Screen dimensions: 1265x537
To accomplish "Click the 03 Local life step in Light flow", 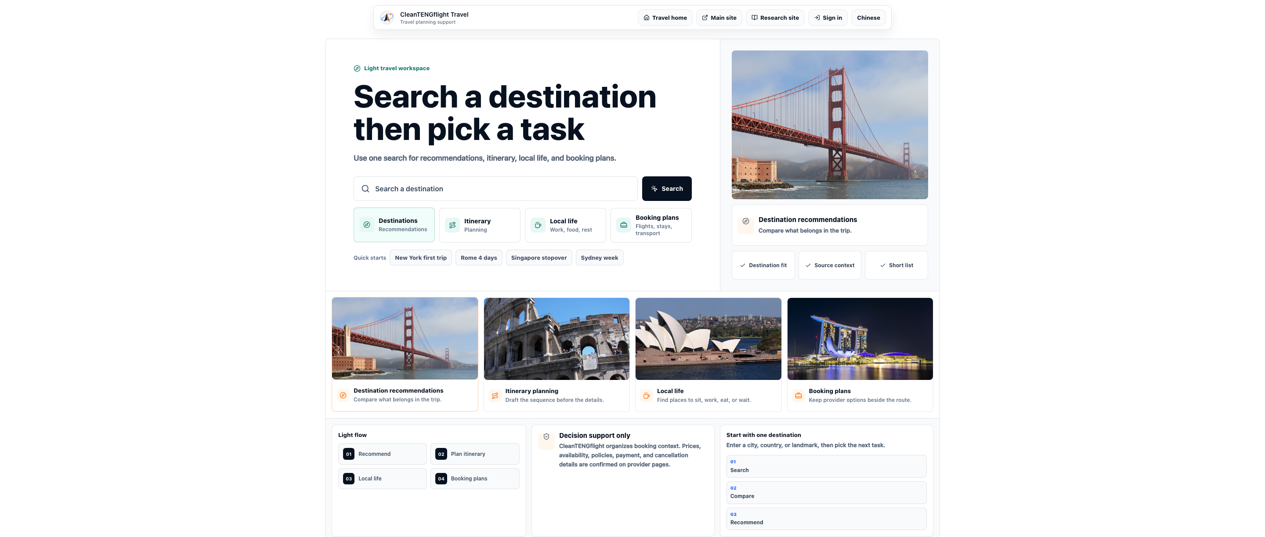I will click(x=382, y=479).
